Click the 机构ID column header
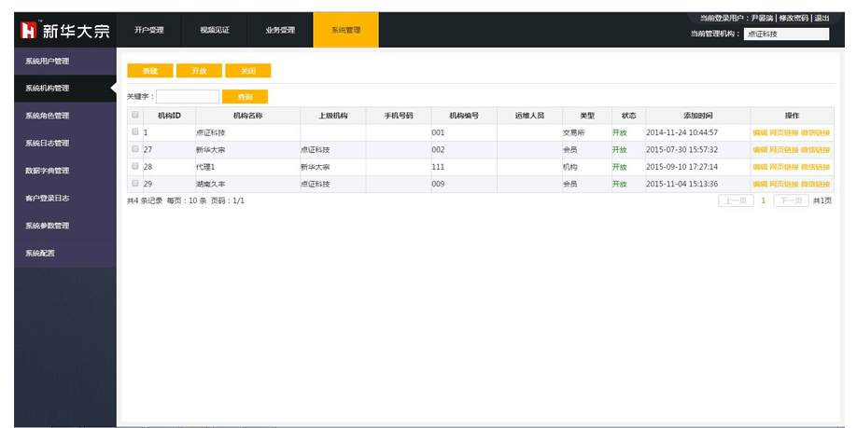857x428 pixels. click(x=169, y=116)
